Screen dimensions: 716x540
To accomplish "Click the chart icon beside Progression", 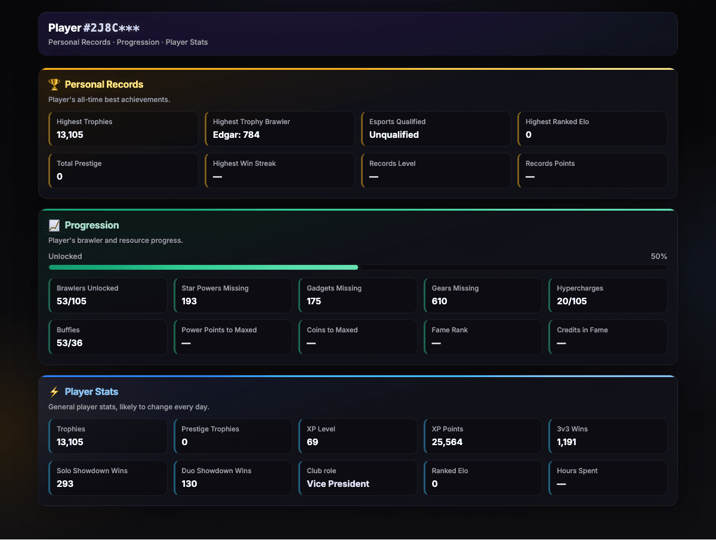I will [x=54, y=225].
